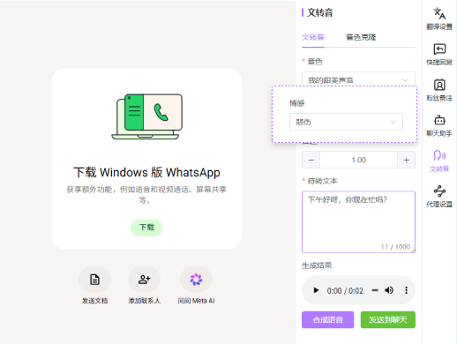The height and width of the screenshot is (344, 457).
Task: Click the audio player progress bar
Action: (375, 290)
